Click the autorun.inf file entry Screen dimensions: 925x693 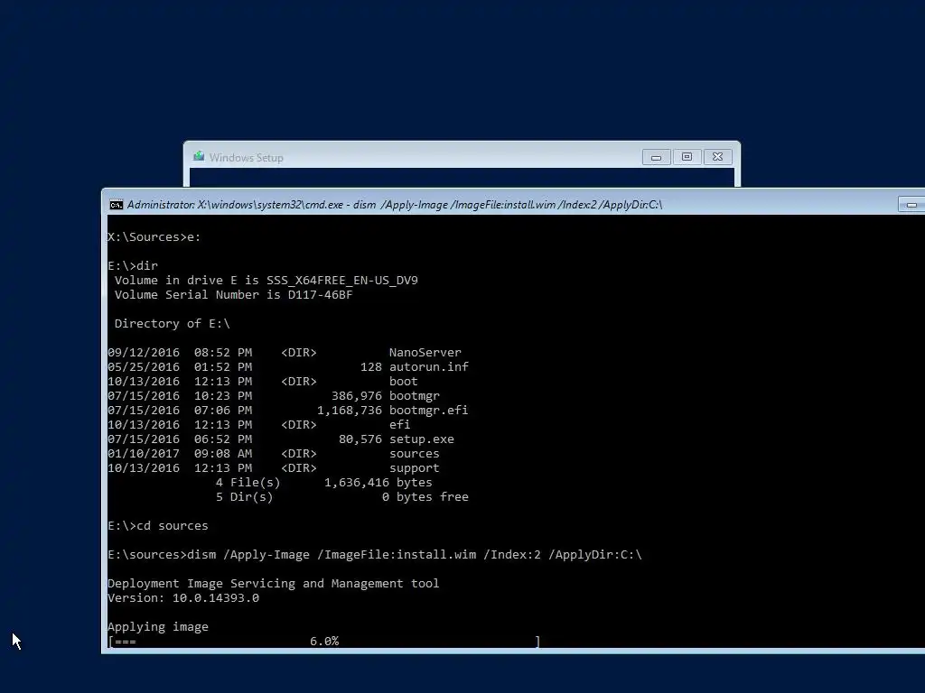(288, 367)
